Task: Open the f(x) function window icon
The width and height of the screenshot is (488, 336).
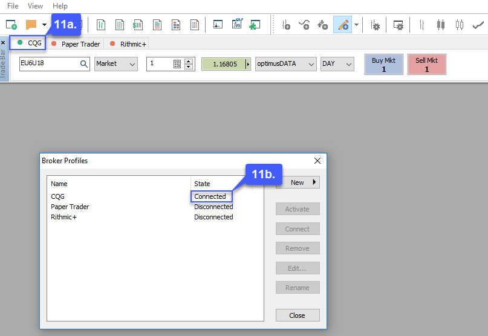Action: pos(237,24)
